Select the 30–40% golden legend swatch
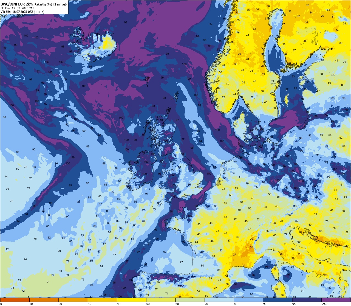 point(102,300)
